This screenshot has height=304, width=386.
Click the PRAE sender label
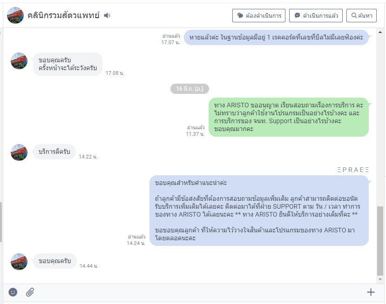[353, 170]
